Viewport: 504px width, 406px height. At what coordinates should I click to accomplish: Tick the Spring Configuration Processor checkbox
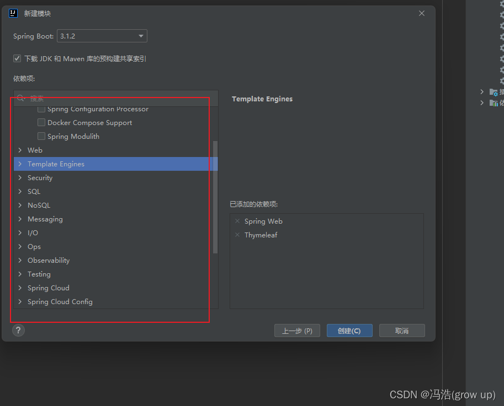click(x=41, y=109)
